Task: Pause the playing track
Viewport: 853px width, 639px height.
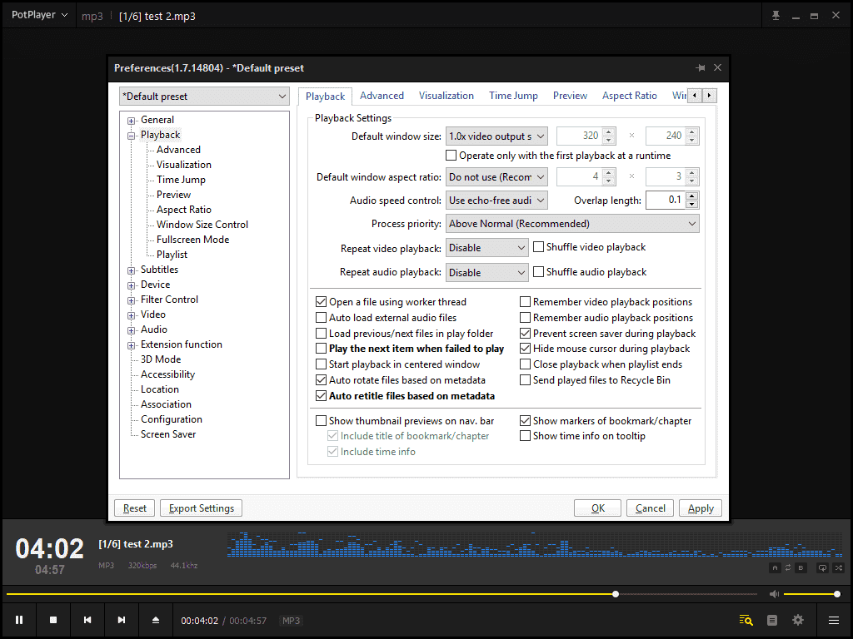Action: pos(19,620)
